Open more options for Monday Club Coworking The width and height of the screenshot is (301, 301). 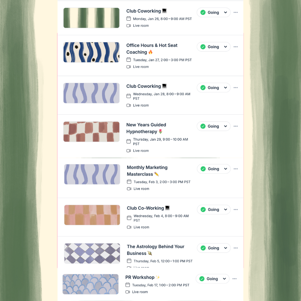click(236, 13)
